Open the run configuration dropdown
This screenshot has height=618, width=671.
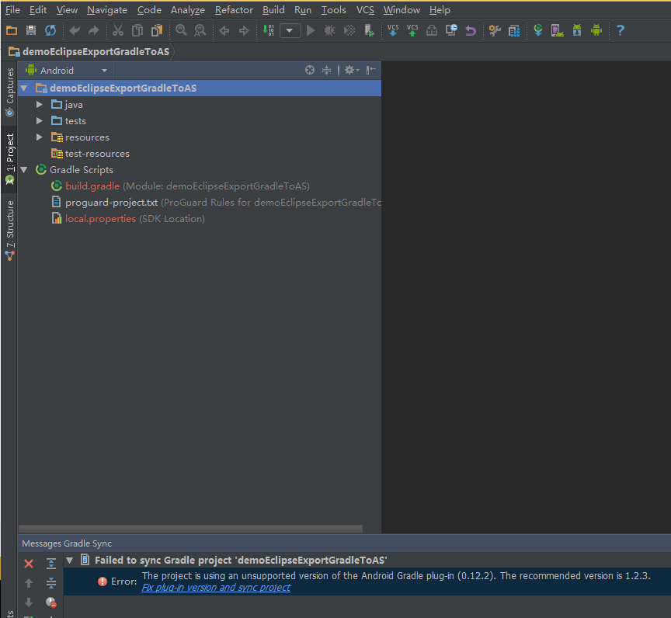pos(290,30)
